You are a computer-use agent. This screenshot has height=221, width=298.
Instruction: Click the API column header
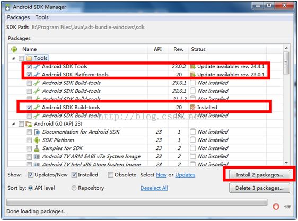[157, 49]
